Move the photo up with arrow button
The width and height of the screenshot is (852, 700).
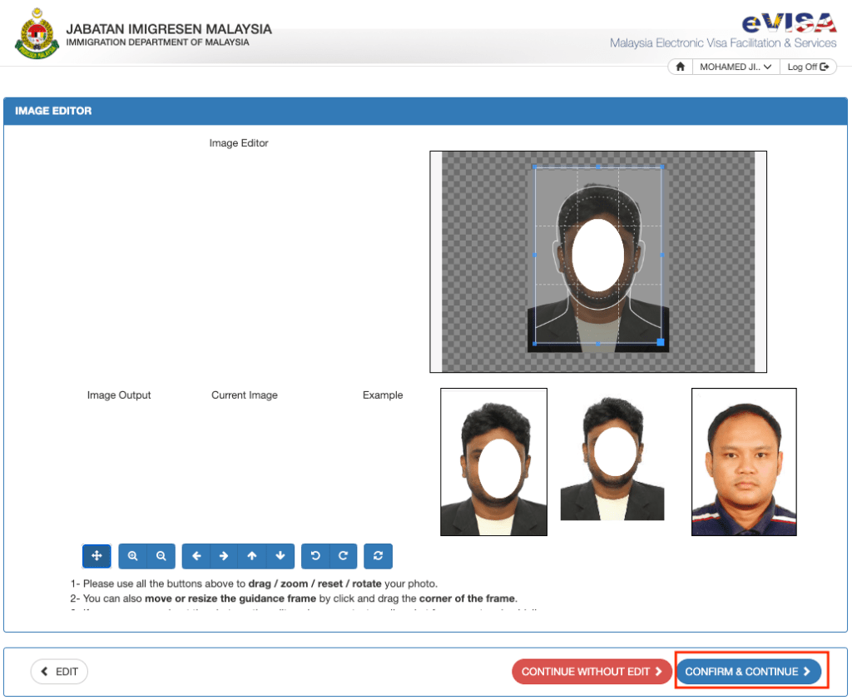[x=252, y=555]
